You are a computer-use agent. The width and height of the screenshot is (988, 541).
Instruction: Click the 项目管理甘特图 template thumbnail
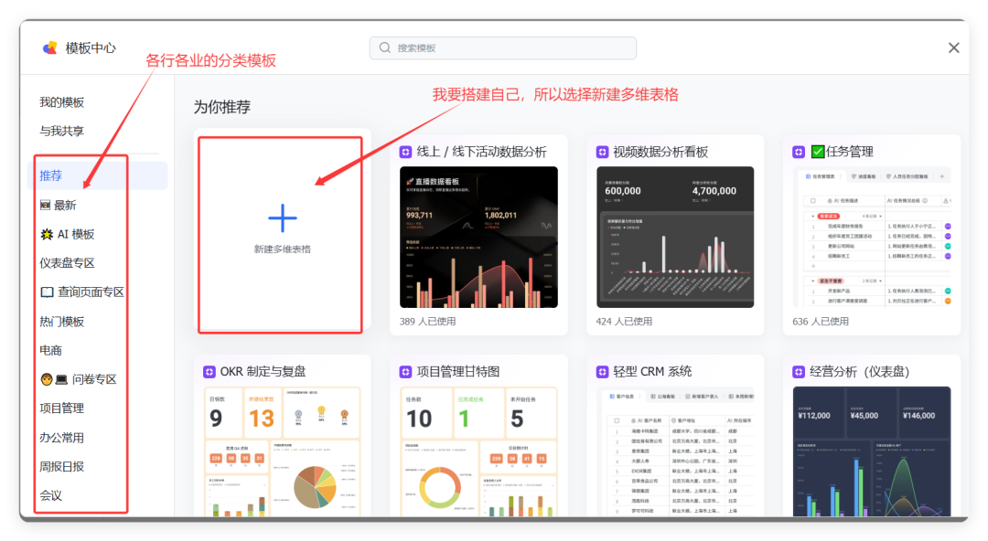pos(478,448)
